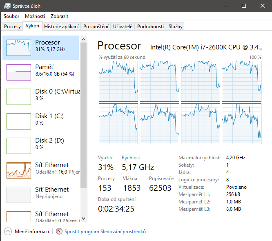Select the Procesor mini graph thumbnail
272x241 pixels.
19,48
